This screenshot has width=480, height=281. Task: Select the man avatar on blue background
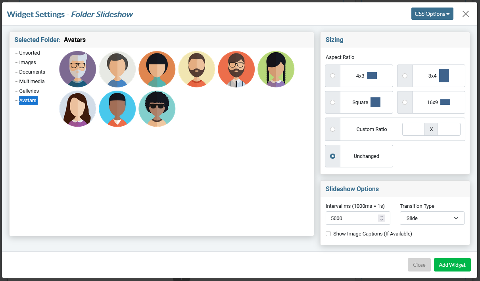(117, 109)
